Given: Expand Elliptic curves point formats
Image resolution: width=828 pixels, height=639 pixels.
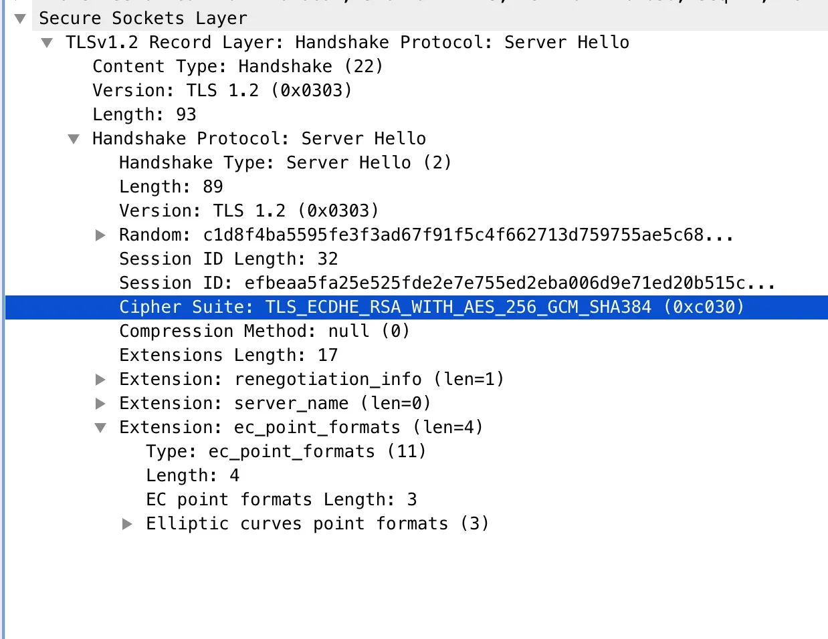Looking at the screenshot, I should pos(127,524).
